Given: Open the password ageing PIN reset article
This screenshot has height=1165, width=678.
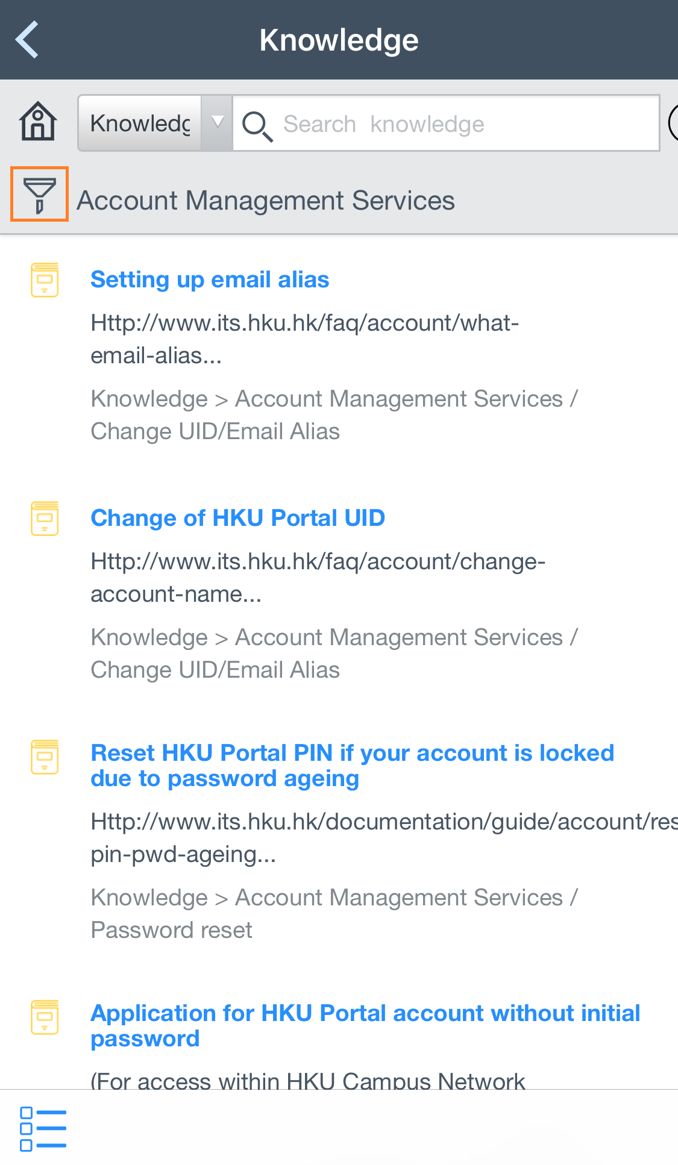Looking at the screenshot, I should click(x=353, y=765).
